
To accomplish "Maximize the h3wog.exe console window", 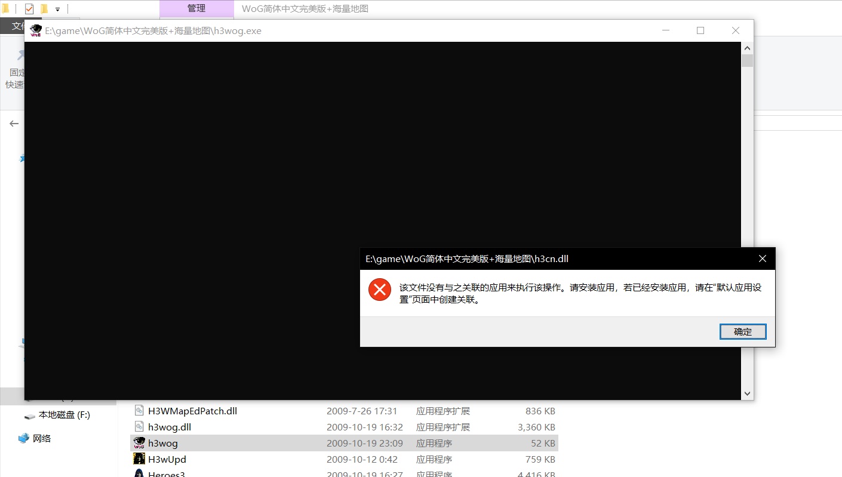I will (x=700, y=30).
